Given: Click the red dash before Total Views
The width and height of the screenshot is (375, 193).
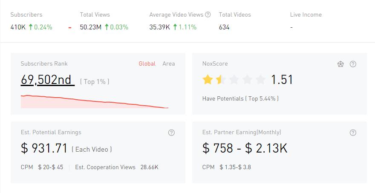Looking at the screenshot, I should click(69, 27).
